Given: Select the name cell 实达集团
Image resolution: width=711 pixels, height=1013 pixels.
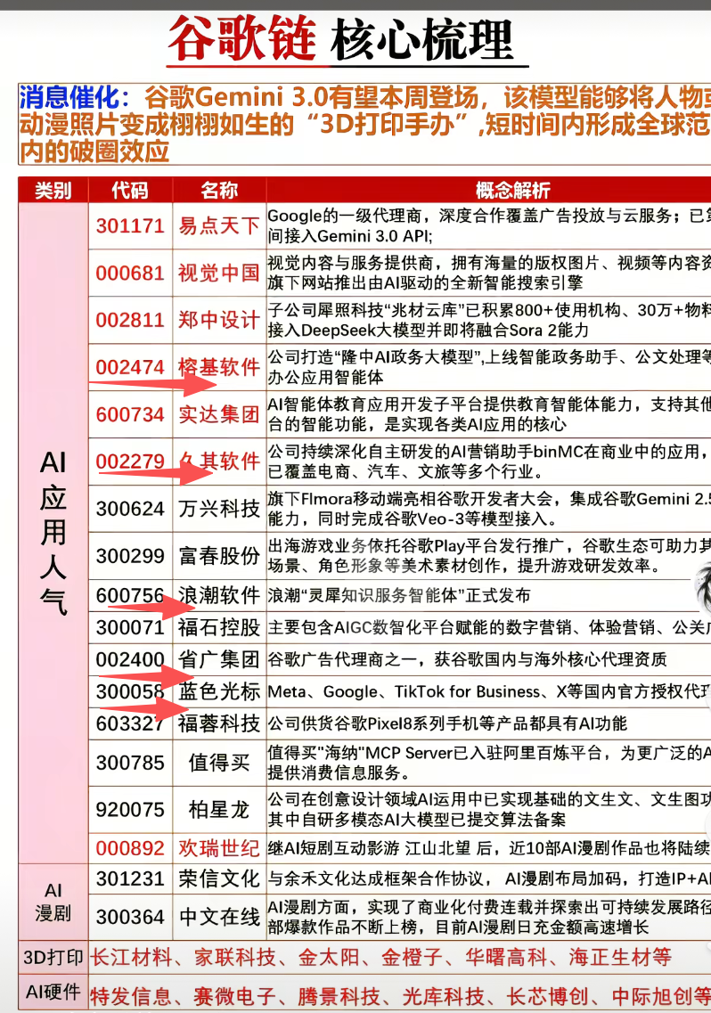Looking at the screenshot, I should [219, 414].
